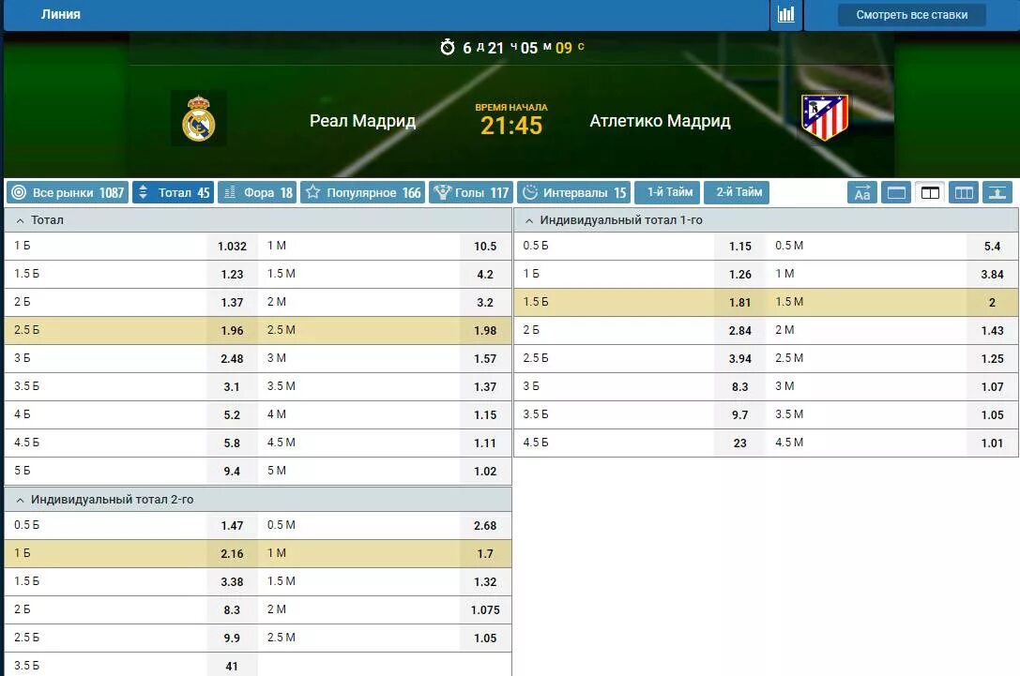Collapse the Индивидуальный тотал 1-го section

pos(767,220)
